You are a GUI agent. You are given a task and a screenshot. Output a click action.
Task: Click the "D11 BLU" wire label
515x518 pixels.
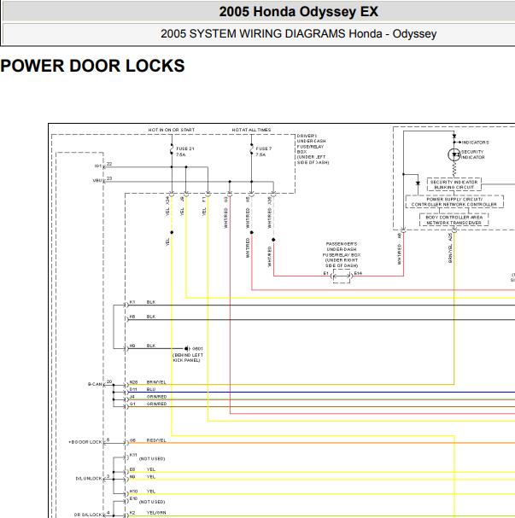142,389
